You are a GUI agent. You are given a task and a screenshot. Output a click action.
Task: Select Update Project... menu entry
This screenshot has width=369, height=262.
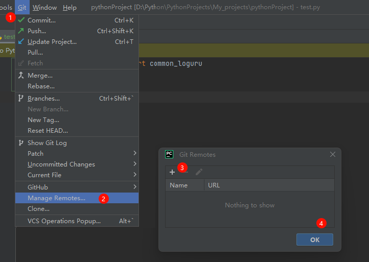tap(77, 42)
